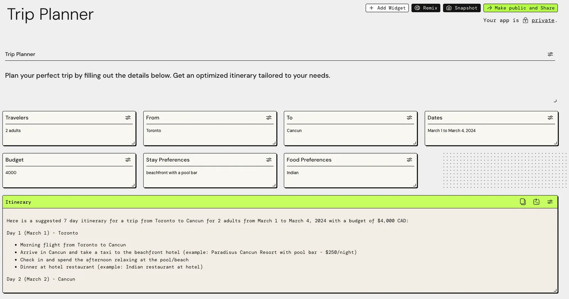
Task: Click the Itinerary regenerate icon
Action: pos(536,202)
